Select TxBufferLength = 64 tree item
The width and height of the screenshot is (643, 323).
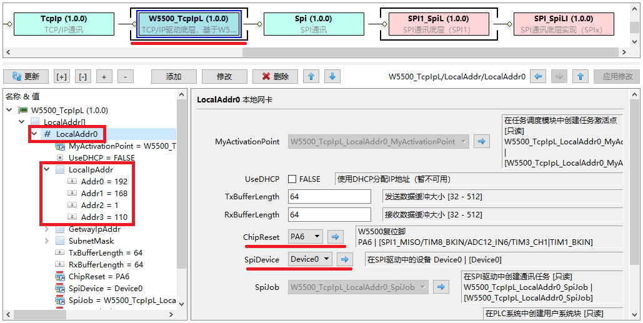106,253
